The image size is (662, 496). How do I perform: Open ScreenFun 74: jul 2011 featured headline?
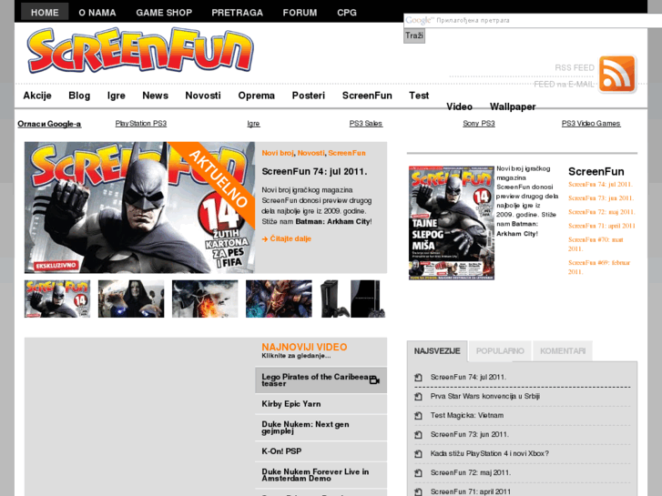click(x=314, y=172)
